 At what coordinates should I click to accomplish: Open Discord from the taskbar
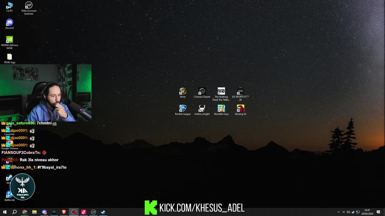(x=44, y=212)
